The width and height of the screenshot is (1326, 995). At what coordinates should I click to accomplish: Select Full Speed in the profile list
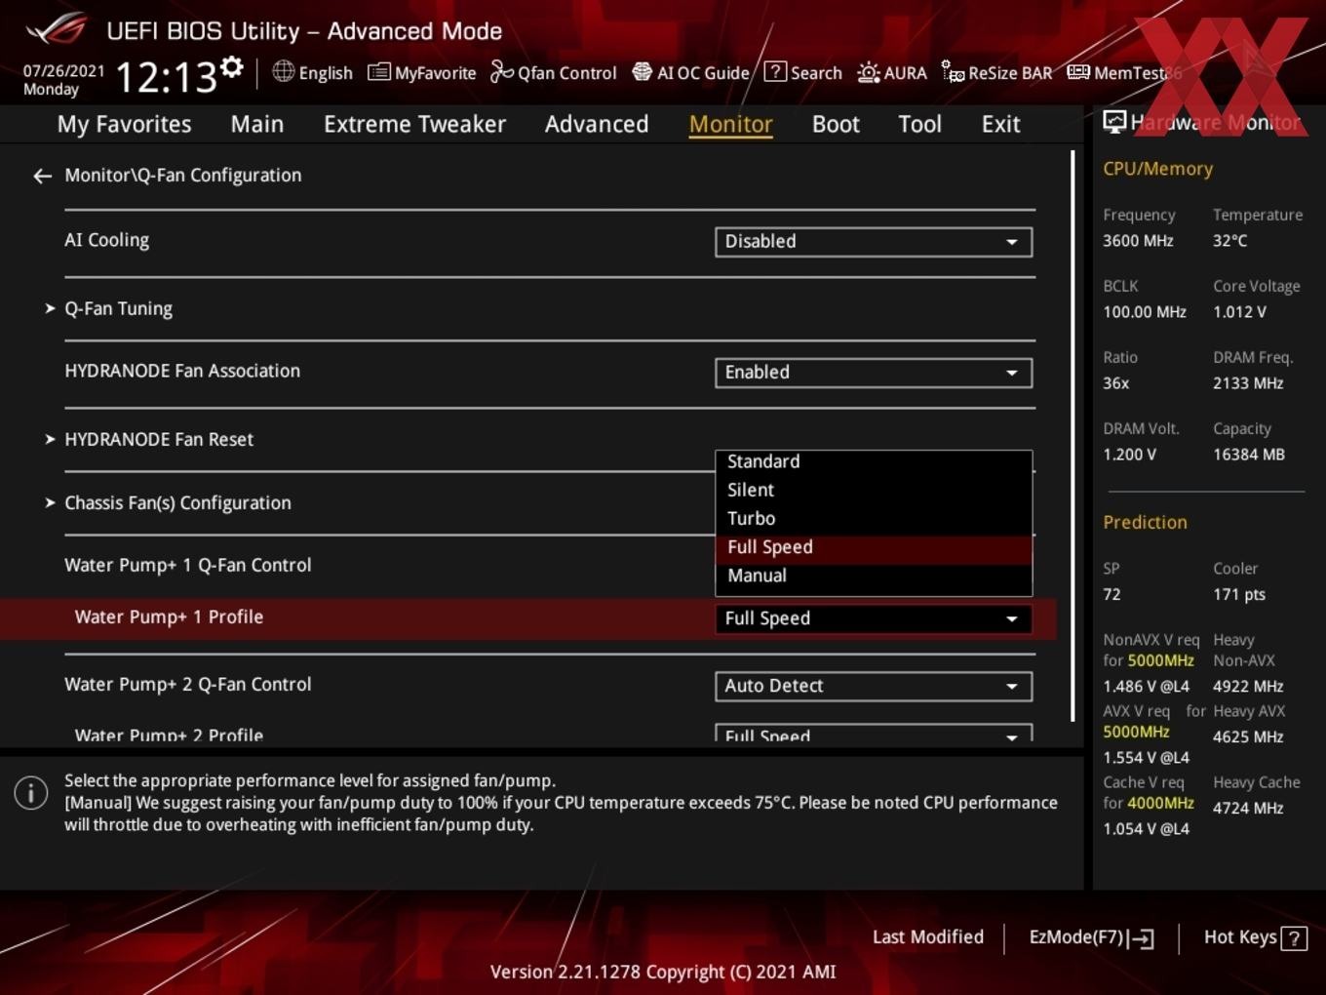click(874, 547)
